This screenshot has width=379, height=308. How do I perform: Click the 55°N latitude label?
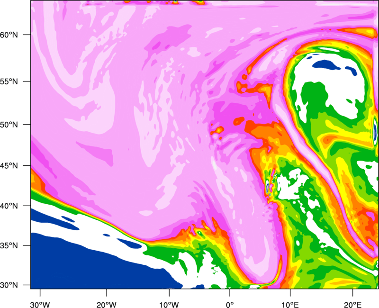[9, 82]
